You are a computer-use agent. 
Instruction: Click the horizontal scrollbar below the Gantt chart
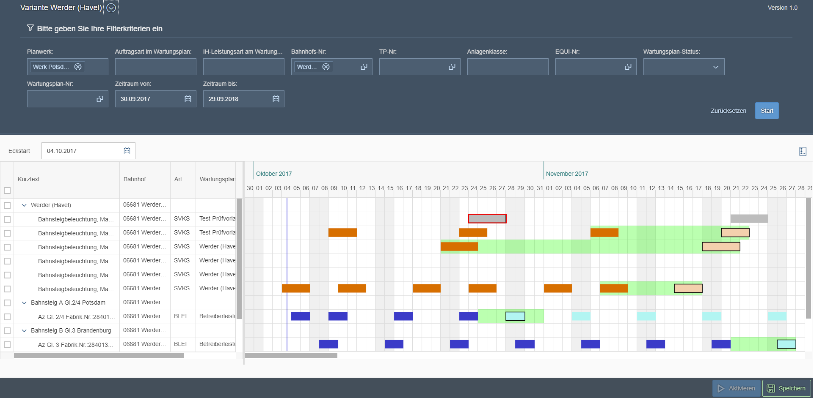(x=291, y=355)
